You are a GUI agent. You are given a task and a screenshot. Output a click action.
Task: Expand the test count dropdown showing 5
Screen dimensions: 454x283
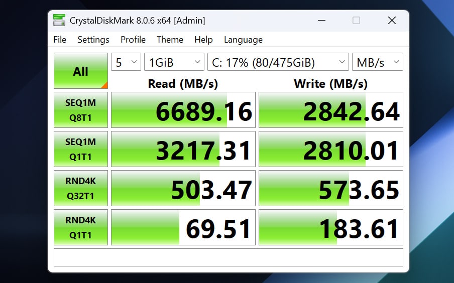pyautogui.click(x=126, y=62)
